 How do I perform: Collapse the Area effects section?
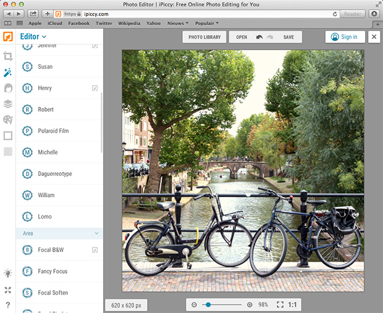coord(59,233)
